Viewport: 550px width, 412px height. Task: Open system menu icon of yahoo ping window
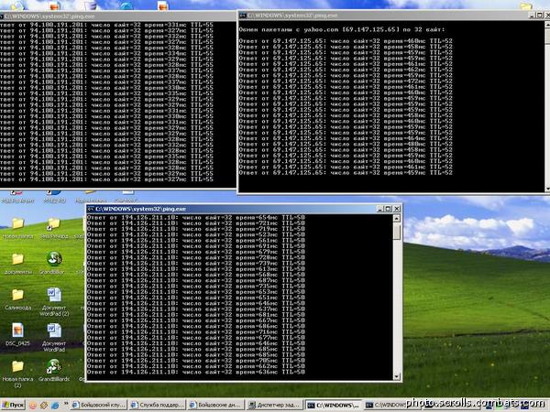[x=242, y=16]
